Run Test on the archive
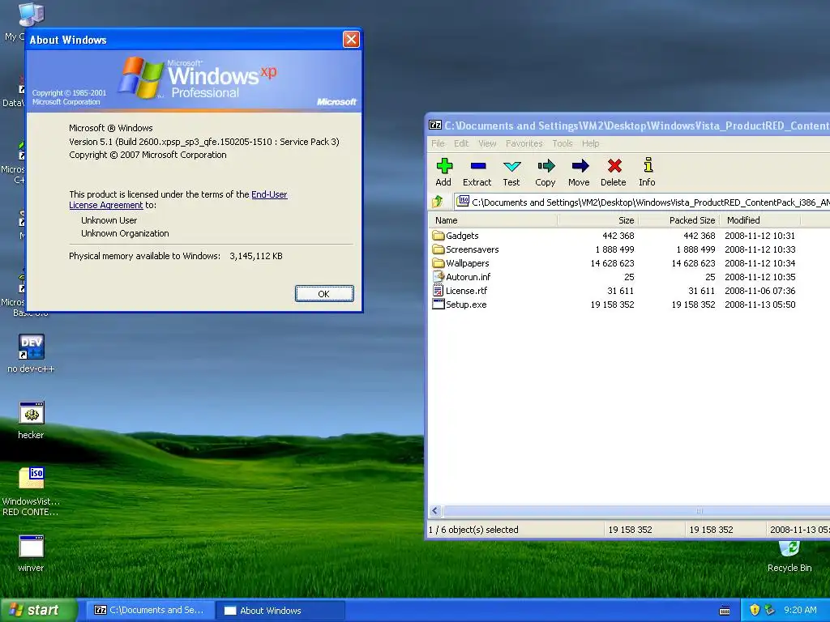The height and width of the screenshot is (622, 830). (x=511, y=166)
